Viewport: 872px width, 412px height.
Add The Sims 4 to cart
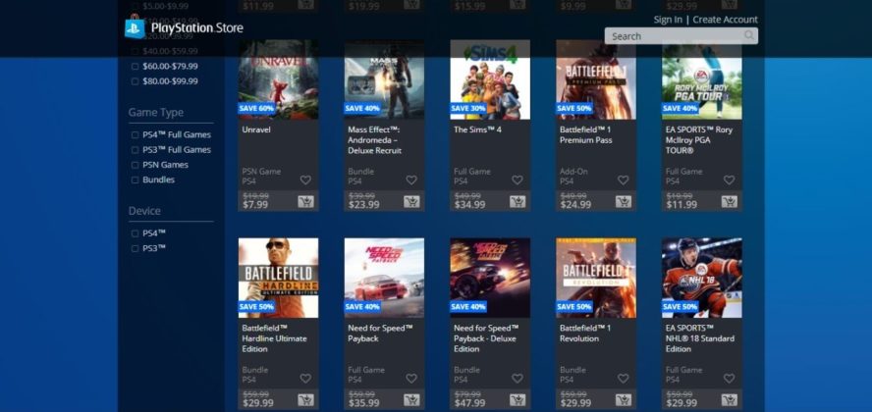point(518,201)
